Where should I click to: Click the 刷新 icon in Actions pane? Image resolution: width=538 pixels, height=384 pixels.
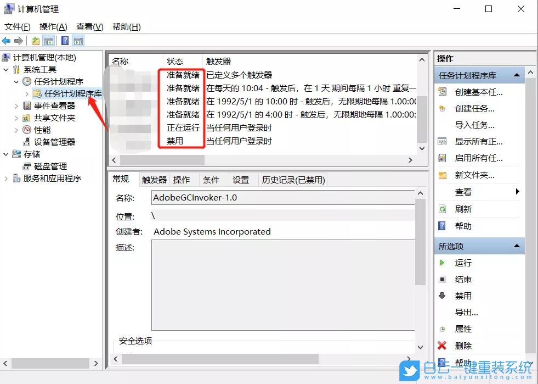(x=443, y=208)
